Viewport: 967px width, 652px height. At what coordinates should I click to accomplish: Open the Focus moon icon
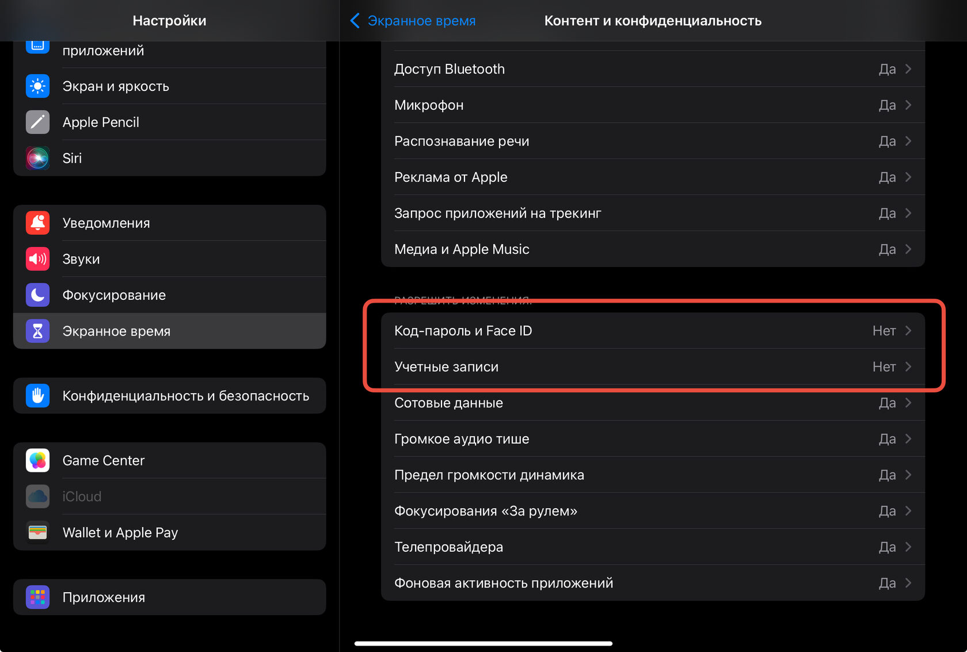point(37,295)
